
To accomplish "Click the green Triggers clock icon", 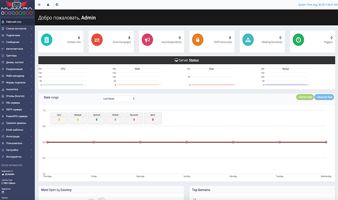I will click(x=298, y=40).
